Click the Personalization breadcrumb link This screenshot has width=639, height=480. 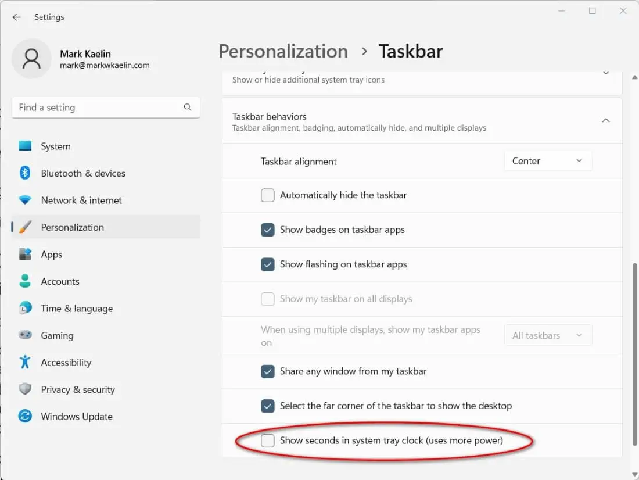[x=283, y=51]
